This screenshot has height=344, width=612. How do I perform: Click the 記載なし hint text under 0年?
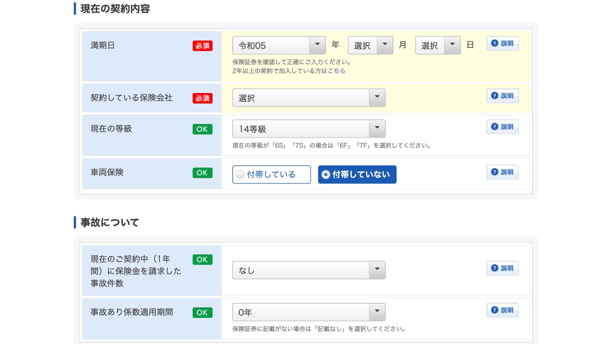point(320,329)
